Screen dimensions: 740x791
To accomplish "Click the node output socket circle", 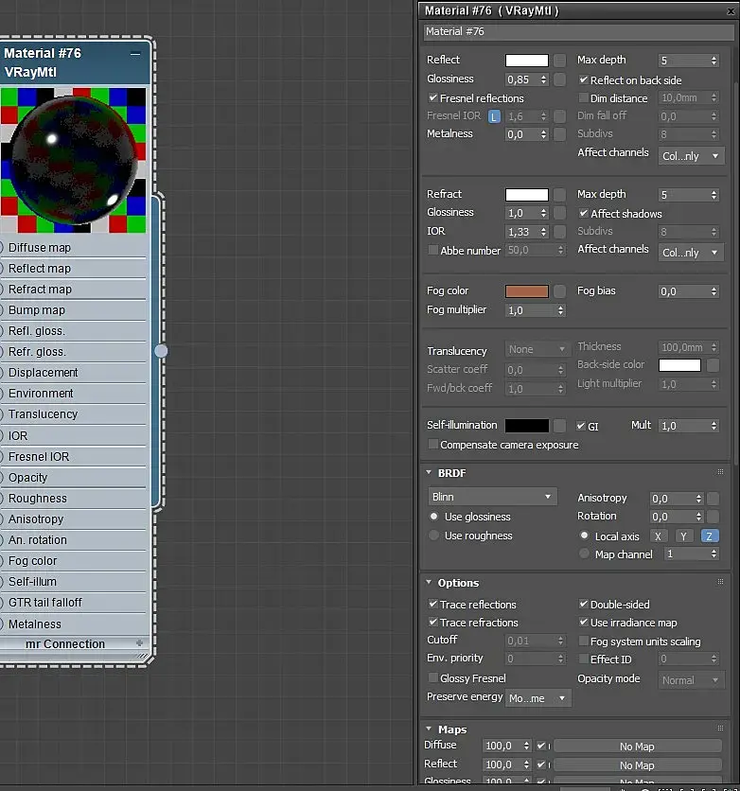I will 161,351.
